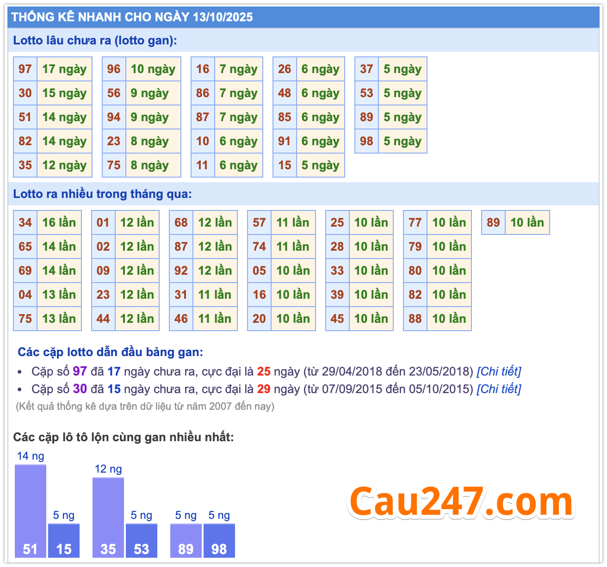The width and height of the screenshot is (607, 567).
Task: Select number 65 with 14 lần
Action: click(25, 247)
